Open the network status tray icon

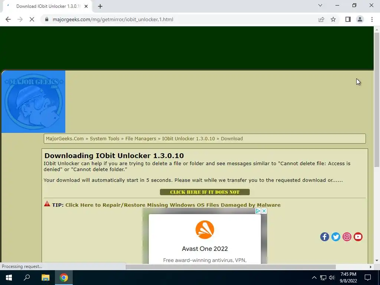(x=323, y=278)
